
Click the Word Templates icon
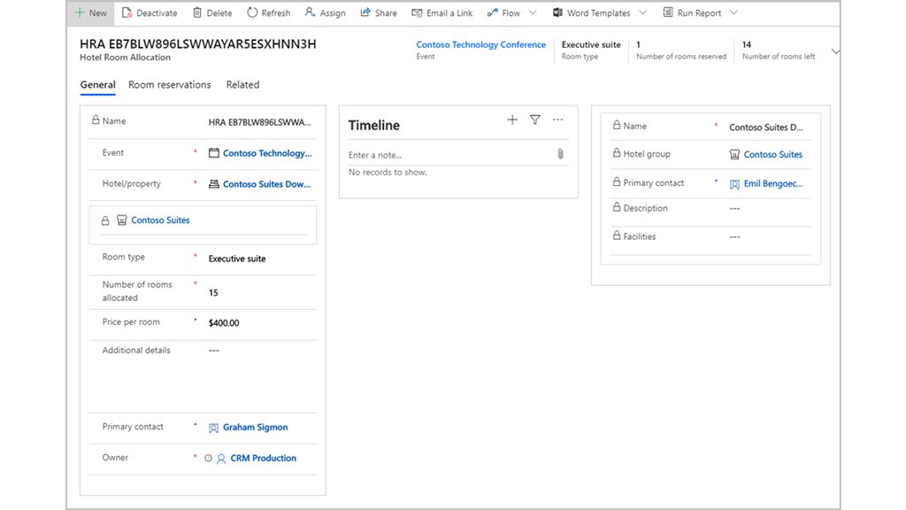[x=557, y=12]
